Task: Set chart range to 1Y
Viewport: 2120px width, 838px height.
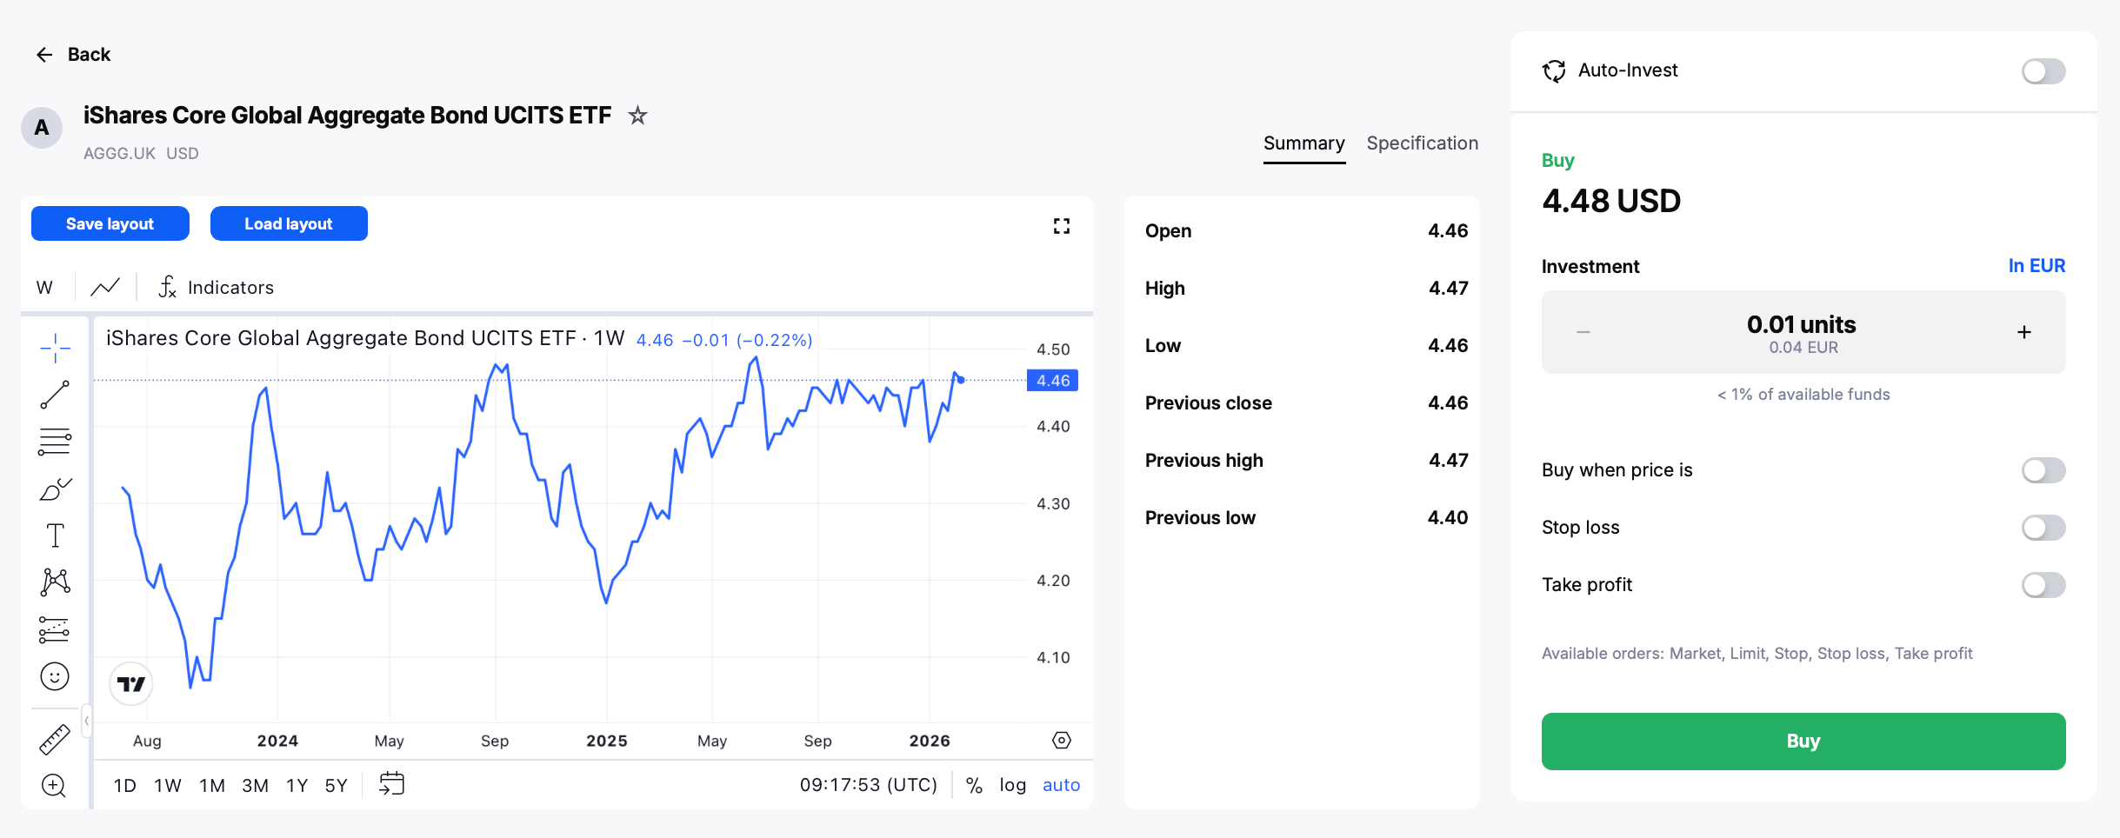Action: 297,786
